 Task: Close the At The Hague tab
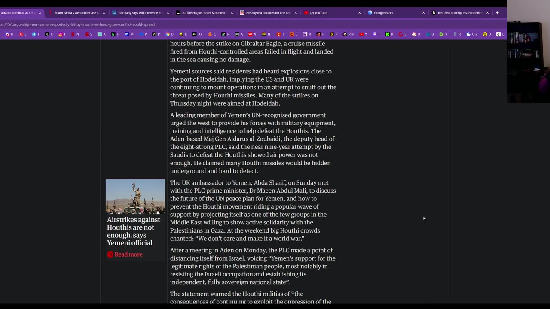click(232, 13)
